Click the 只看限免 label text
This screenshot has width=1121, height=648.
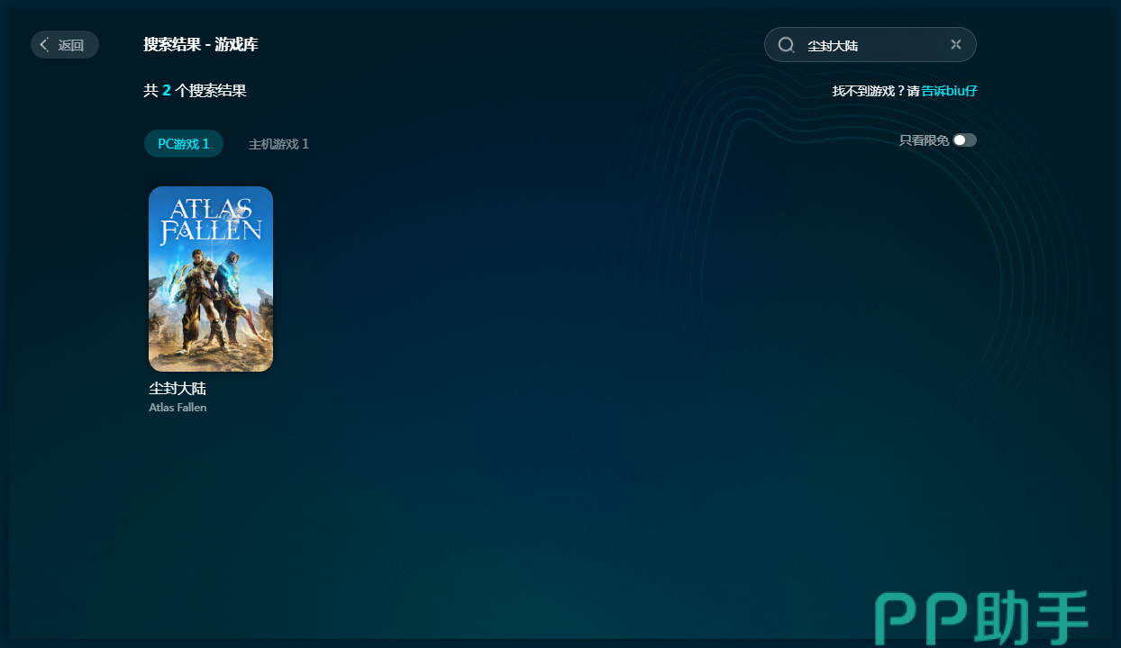pos(923,140)
